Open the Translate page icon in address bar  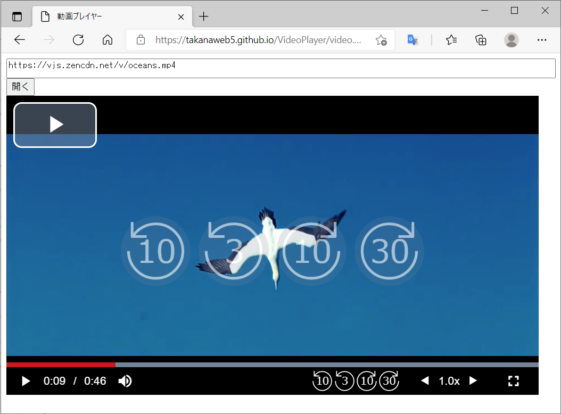click(x=412, y=40)
